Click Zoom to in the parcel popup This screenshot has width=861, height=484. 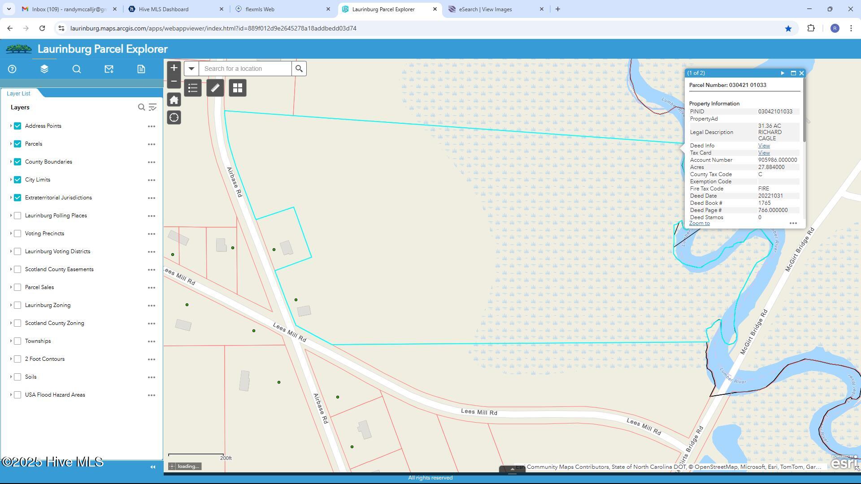click(700, 223)
